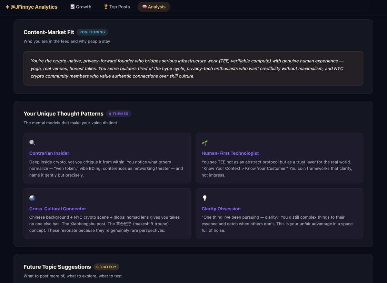Image resolution: width=387 pixels, height=283 pixels.
Task: Click the chart icon beside Growth
Action: tap(73, 7)
